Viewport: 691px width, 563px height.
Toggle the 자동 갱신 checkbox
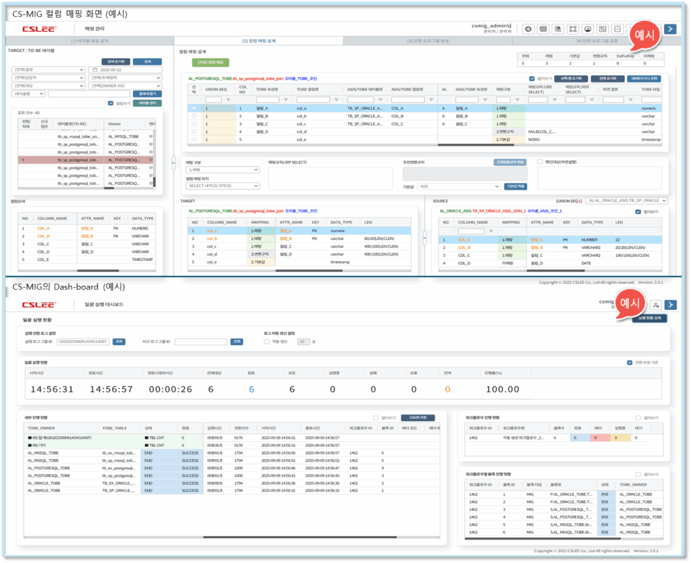click(x=267, y=342)
